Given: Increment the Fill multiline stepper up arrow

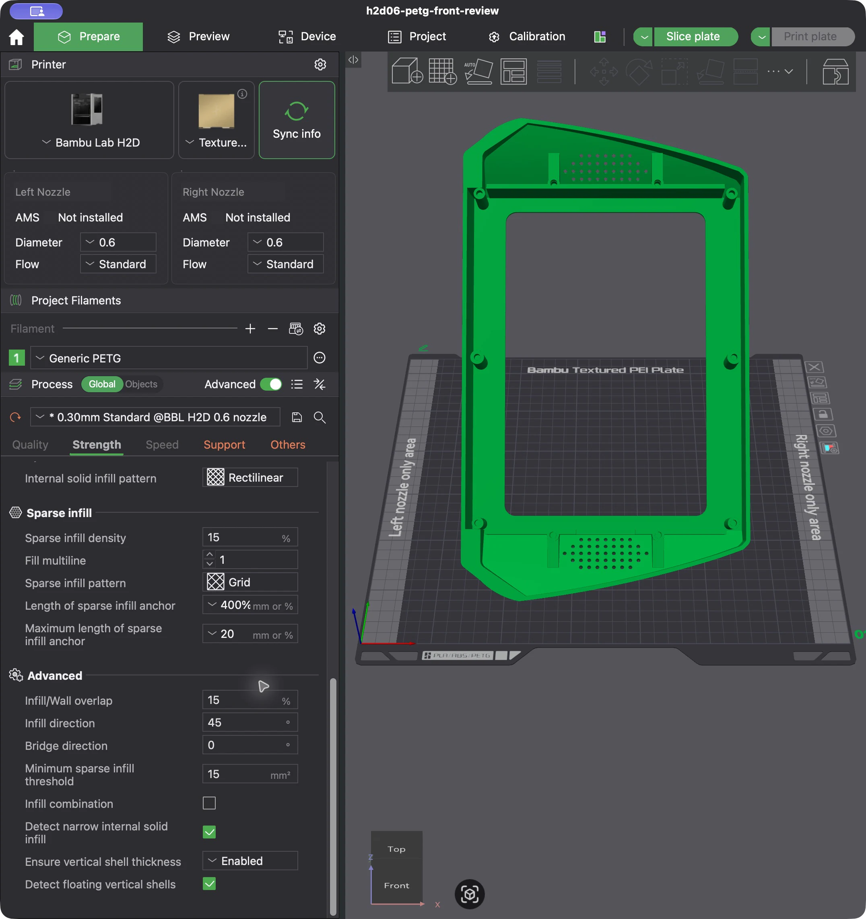Looking at the screenshot, I should (x=210, y=554).
